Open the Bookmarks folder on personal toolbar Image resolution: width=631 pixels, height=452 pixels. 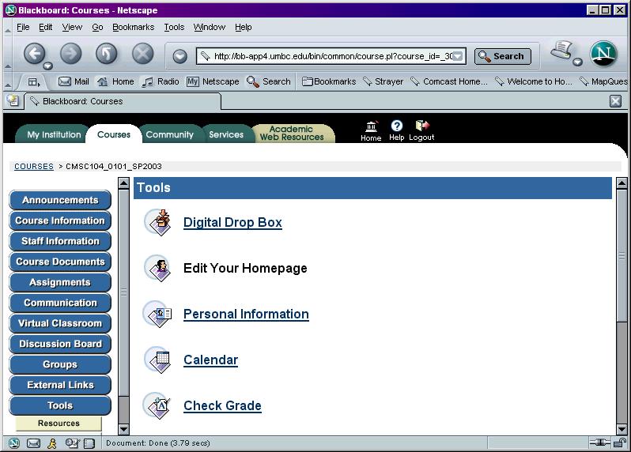[329, 81]
